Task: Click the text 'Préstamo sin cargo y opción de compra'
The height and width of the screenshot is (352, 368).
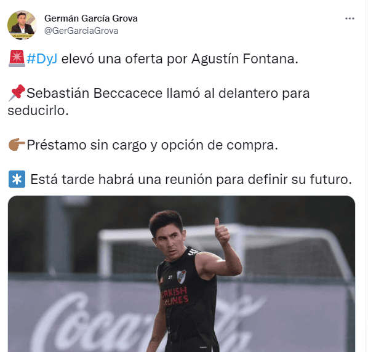Action: coord(153,145)
